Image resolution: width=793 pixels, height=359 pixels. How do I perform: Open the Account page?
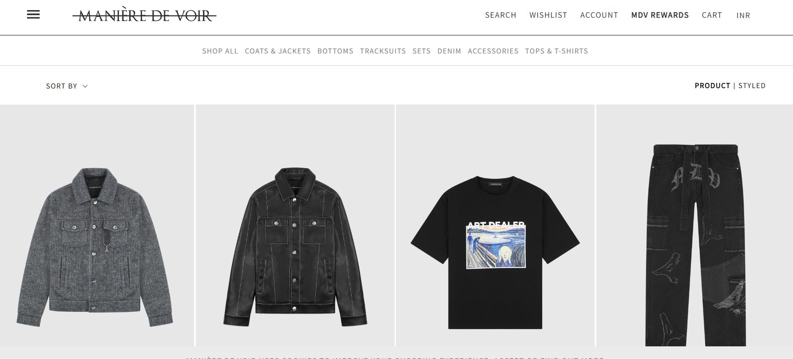coord(599,15)
